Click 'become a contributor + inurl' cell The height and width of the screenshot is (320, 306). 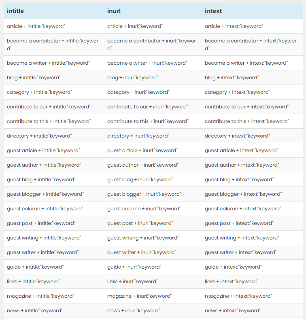(x=152, y=45)
